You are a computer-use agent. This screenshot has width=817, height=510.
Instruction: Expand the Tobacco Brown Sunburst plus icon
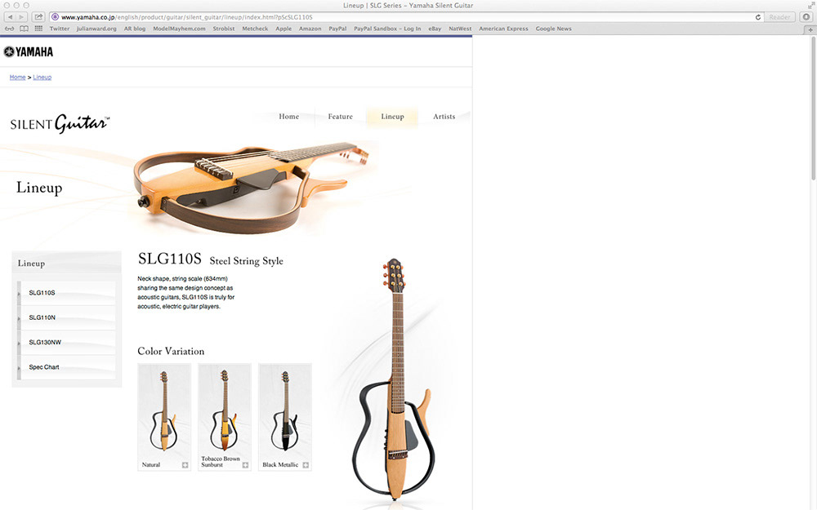[245, 465]
